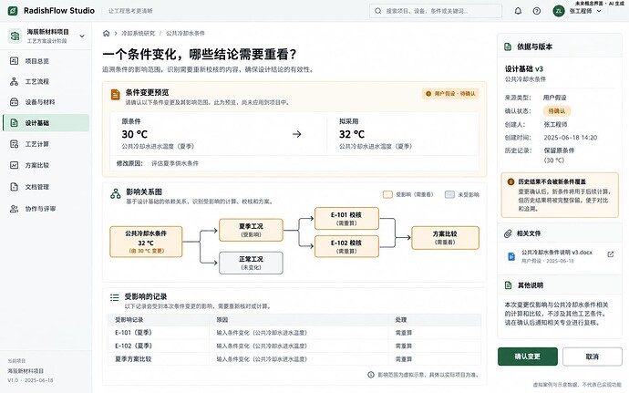Viewport: 629px width, 393px height.
Task: Select the 正常工况 node
Action: point(251,263)
